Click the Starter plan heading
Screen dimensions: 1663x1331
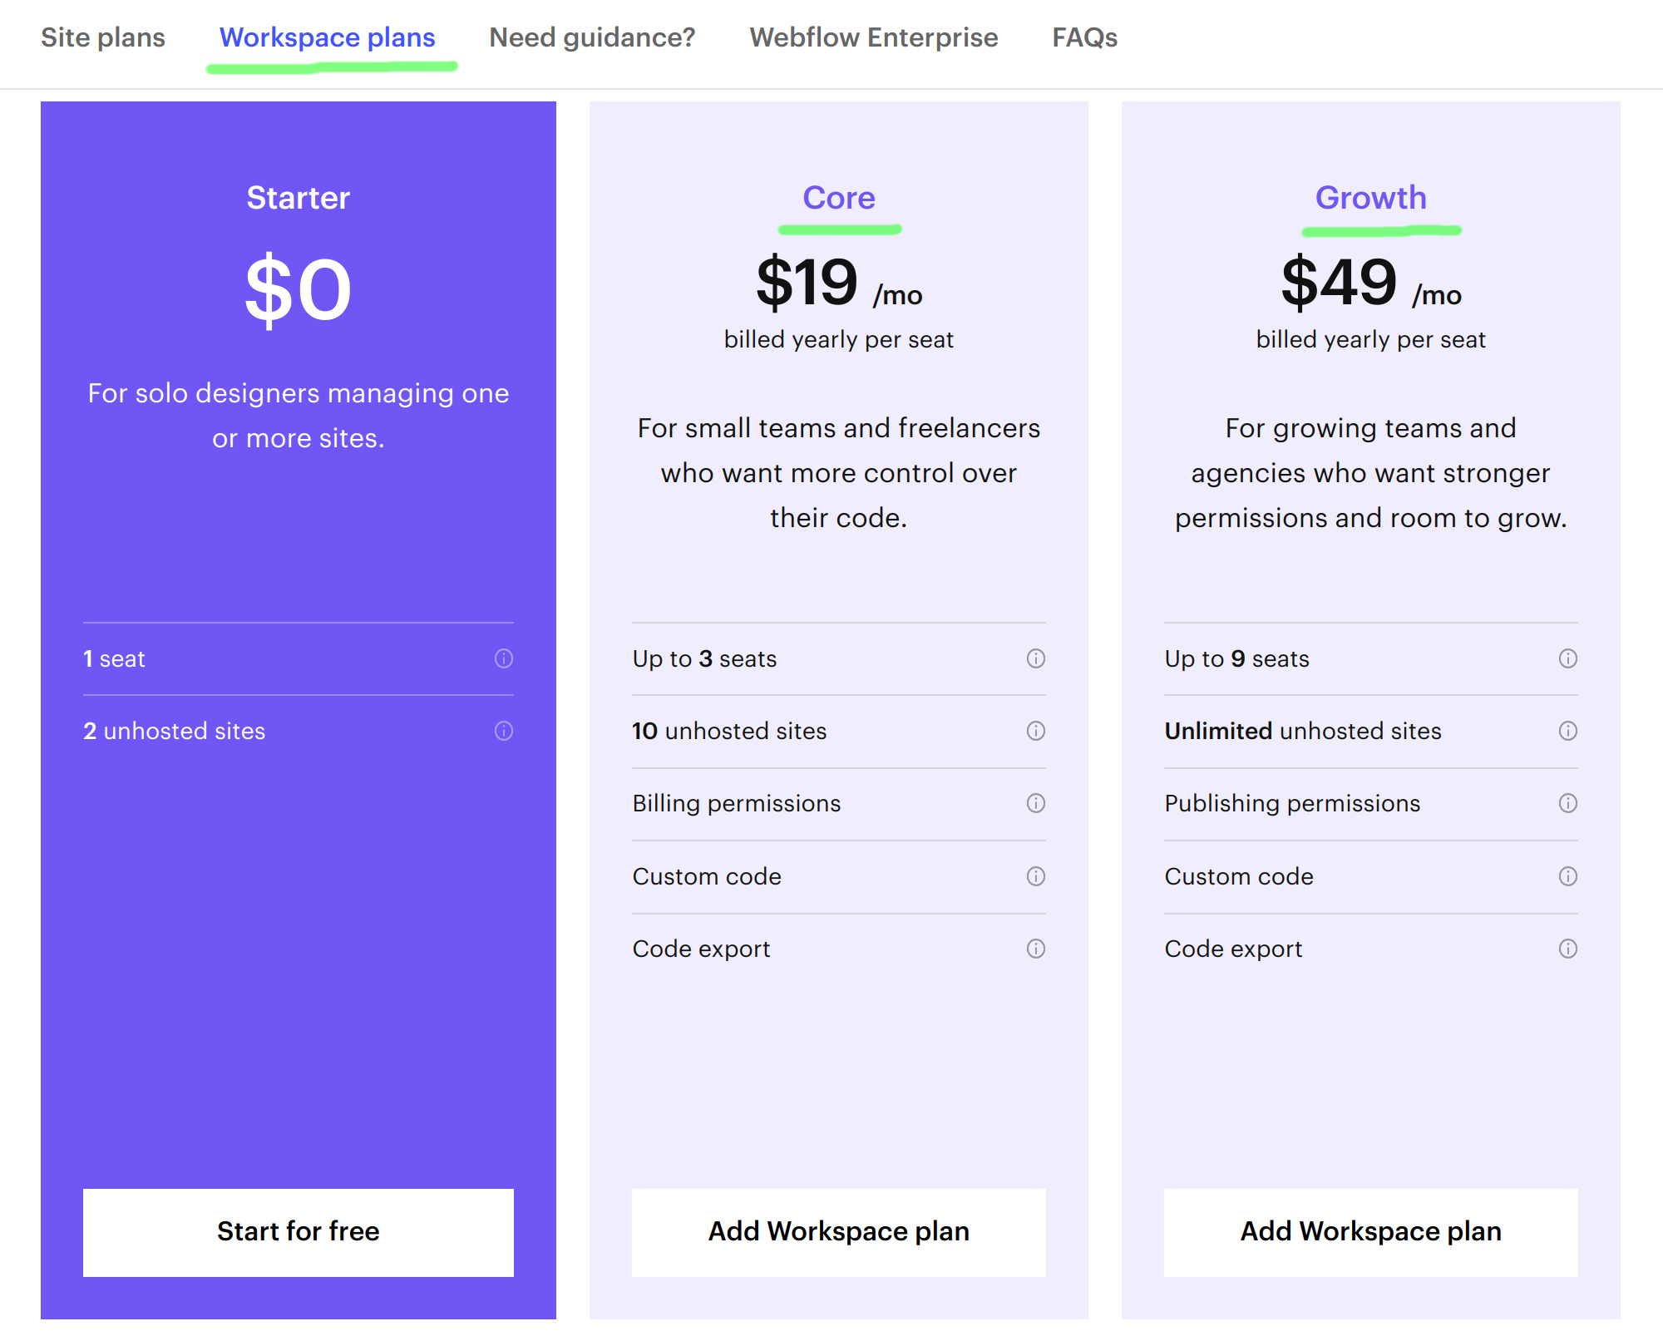pos(299,198)
